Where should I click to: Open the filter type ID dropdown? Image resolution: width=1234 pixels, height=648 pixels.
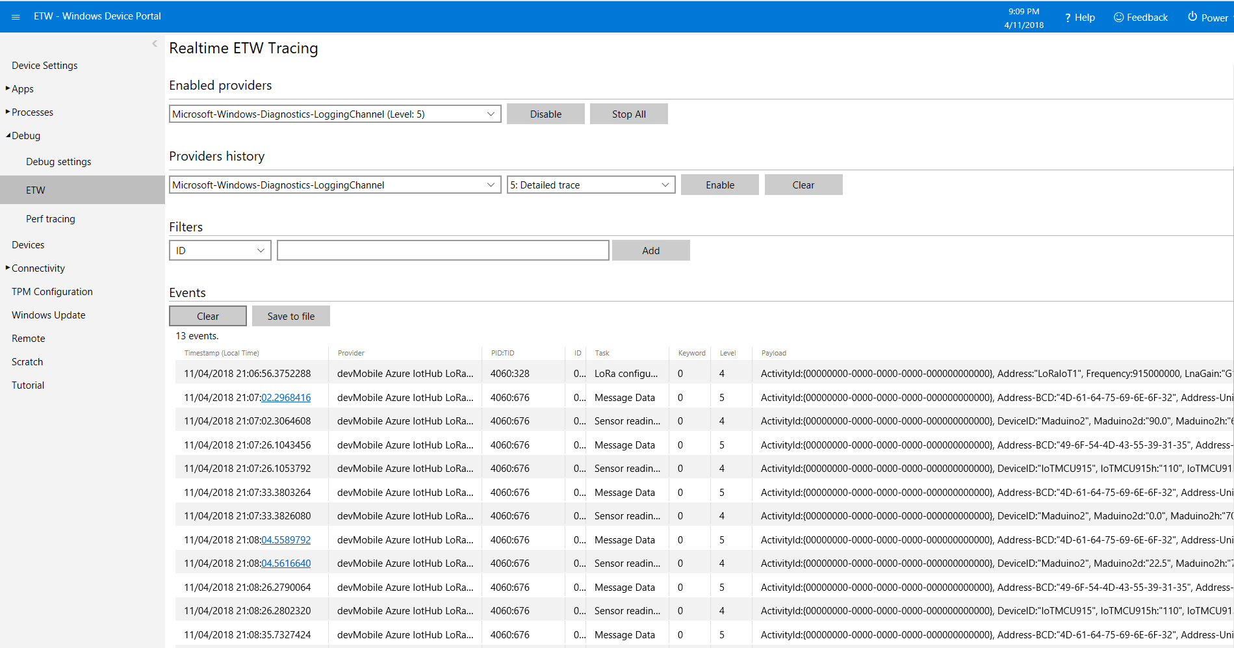pyautogui.click(x=220, y=250)
